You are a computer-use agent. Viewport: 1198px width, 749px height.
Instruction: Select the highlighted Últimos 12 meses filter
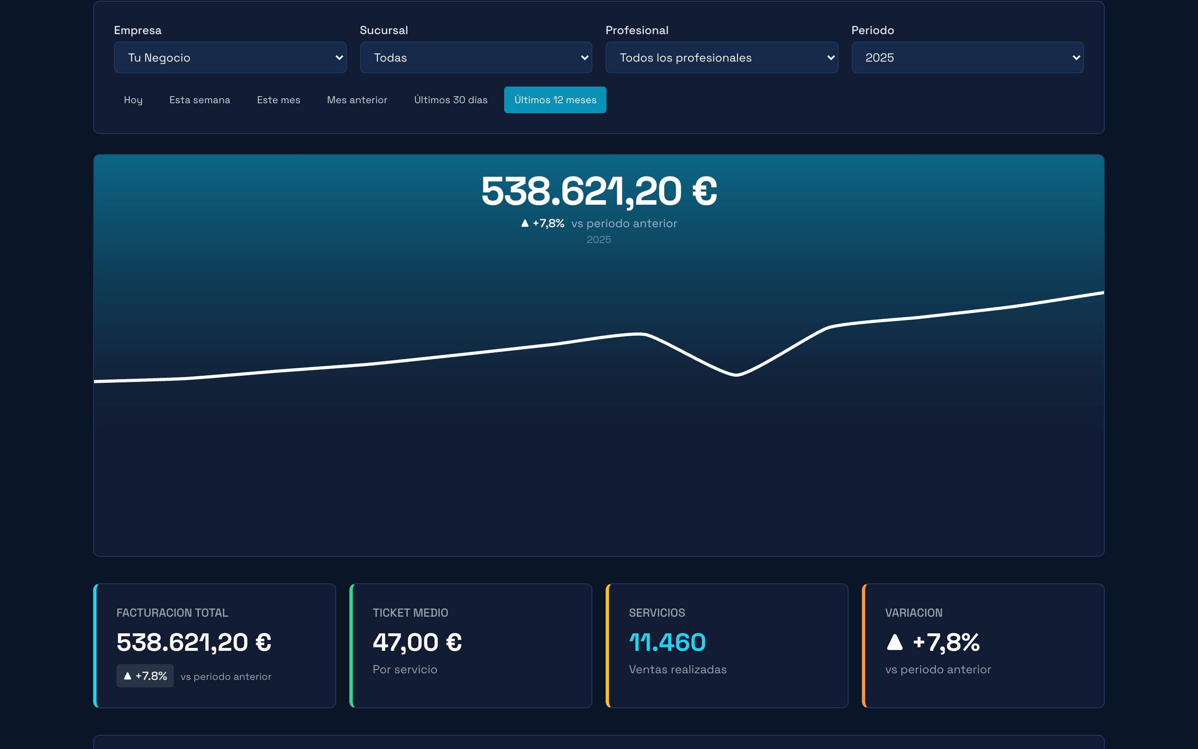555,99
